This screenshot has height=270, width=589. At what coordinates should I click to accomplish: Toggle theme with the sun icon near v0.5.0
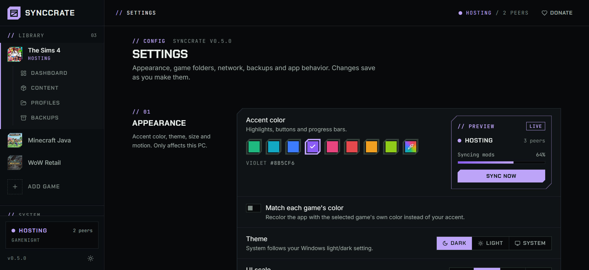pos(90,258)
